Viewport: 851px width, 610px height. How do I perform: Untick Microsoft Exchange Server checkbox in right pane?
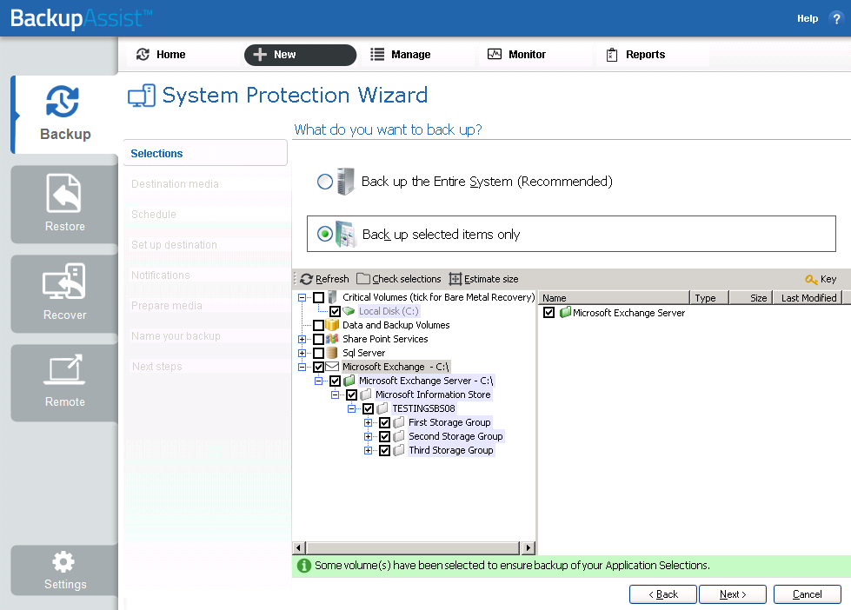pyautogui.click(x=548, y=313)
